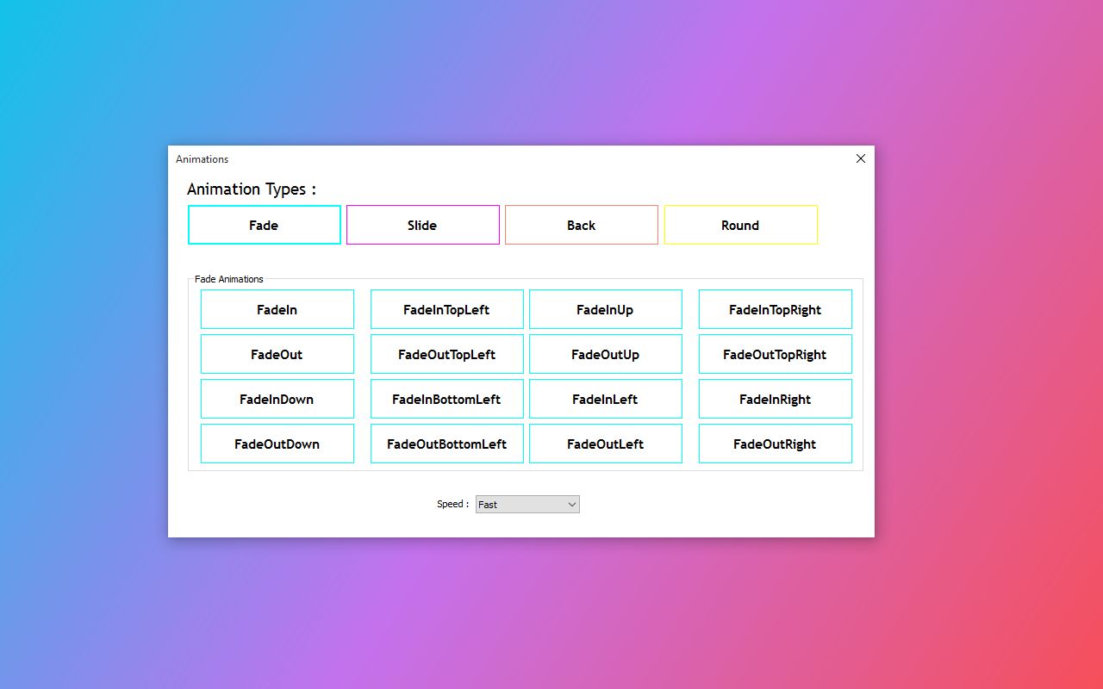
Task: Close the Animations window
Action: pyautogui.click(x=860, y=158)
